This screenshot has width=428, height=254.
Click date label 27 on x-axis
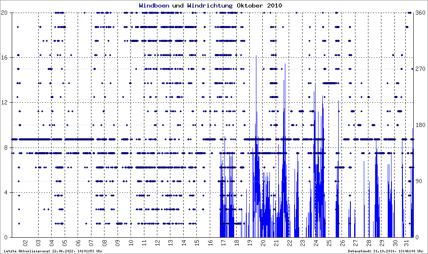click(356, 243)
